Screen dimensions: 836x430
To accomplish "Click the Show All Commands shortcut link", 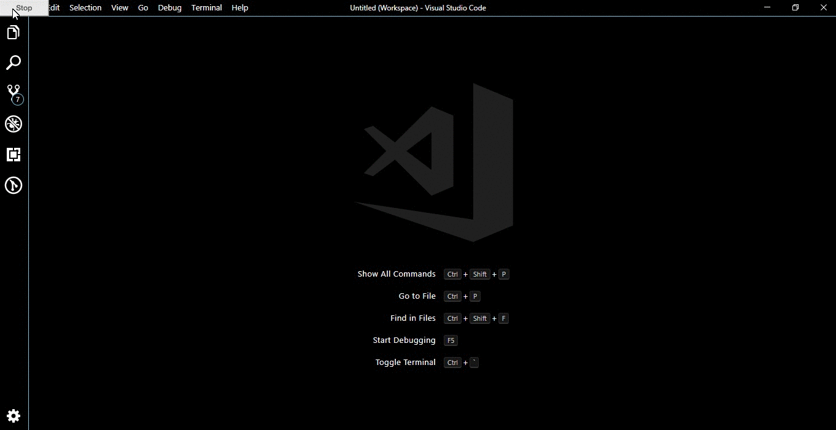I will 396,274.
